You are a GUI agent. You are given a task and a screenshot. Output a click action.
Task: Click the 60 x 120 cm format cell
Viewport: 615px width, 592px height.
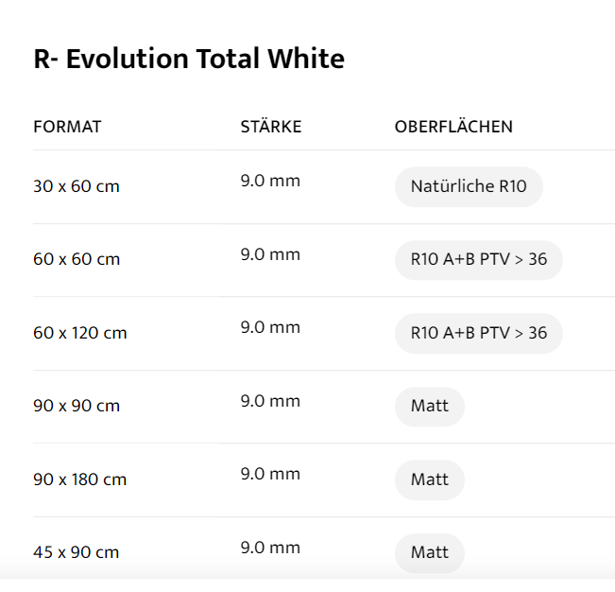(x=79, y=333)
